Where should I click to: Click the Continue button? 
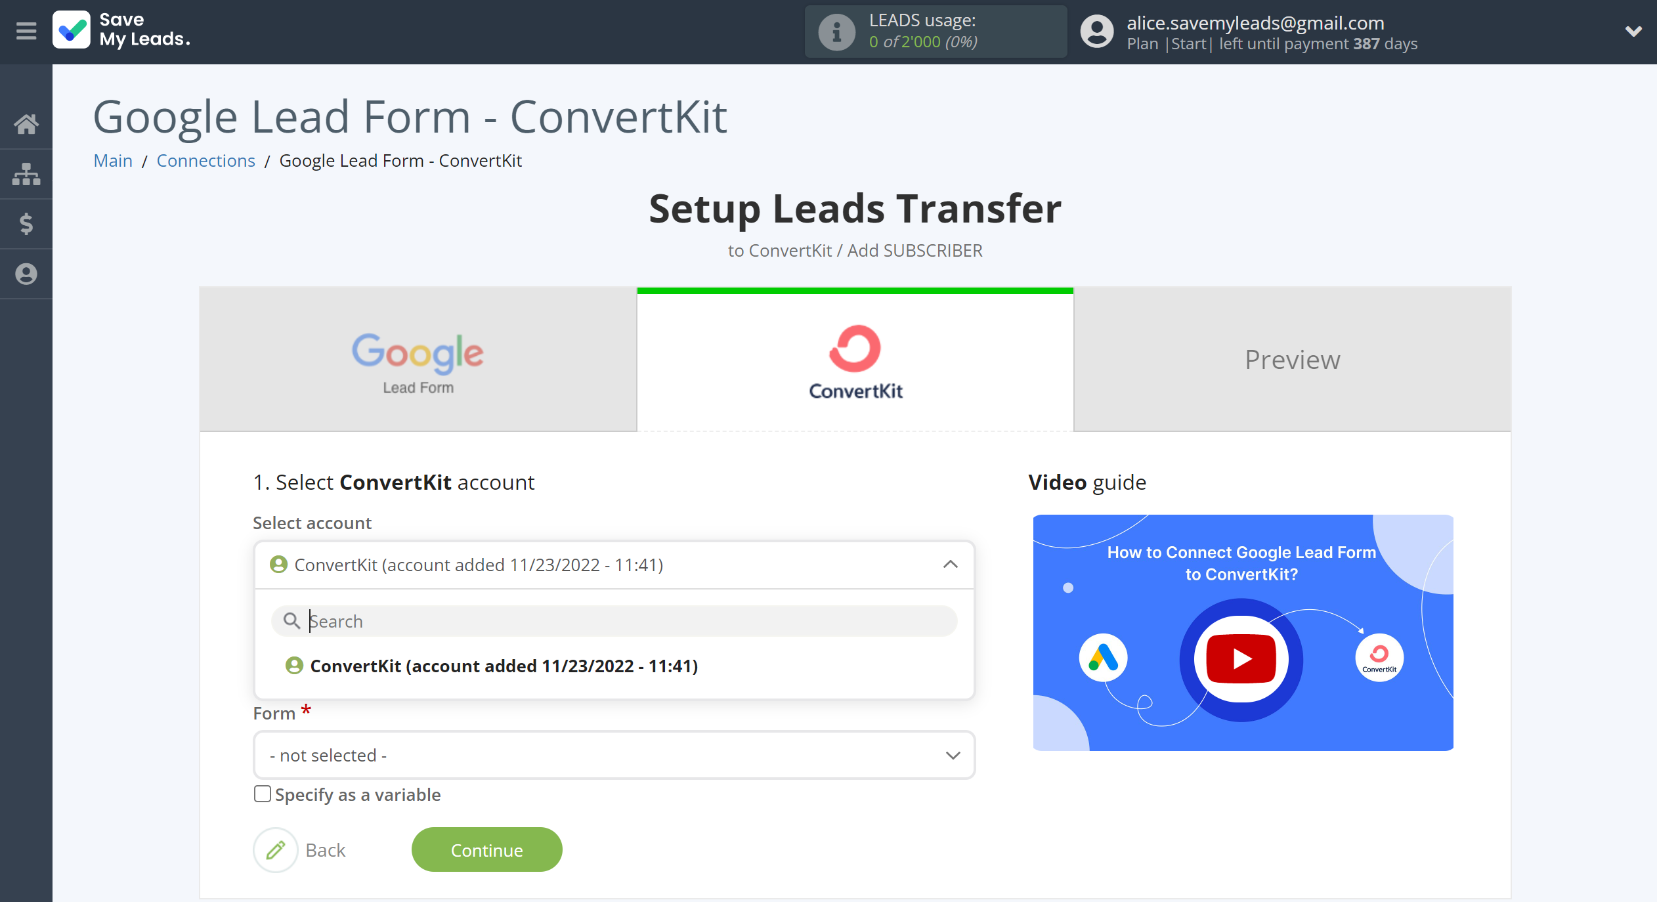pyautogui.click(x=486, y=849)
